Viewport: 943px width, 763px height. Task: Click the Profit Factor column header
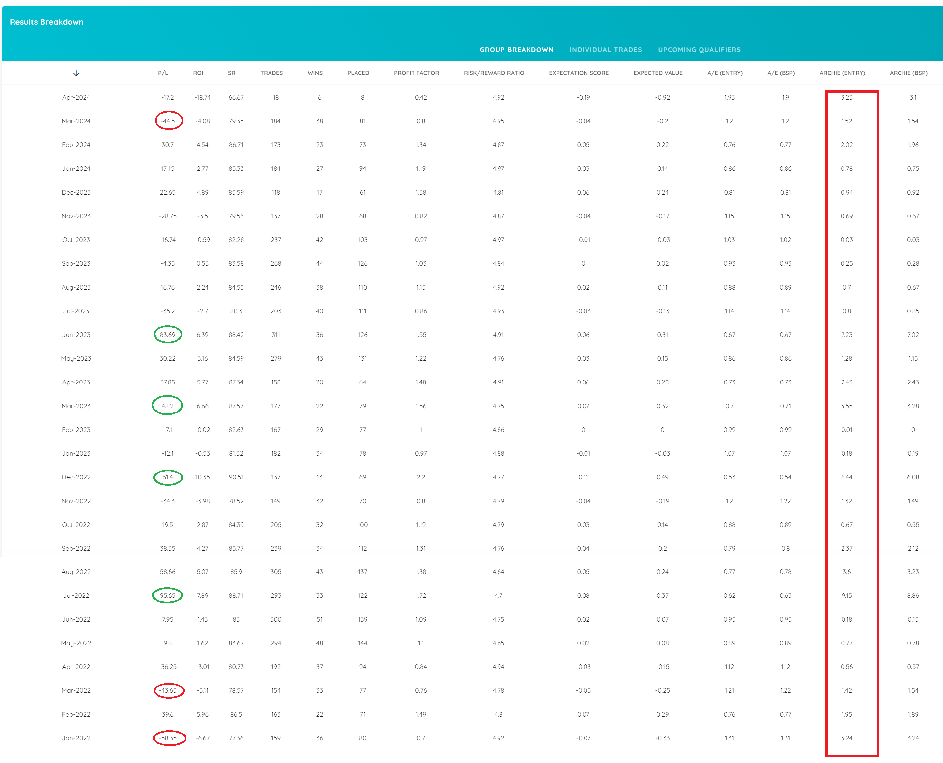pos(416,73)
